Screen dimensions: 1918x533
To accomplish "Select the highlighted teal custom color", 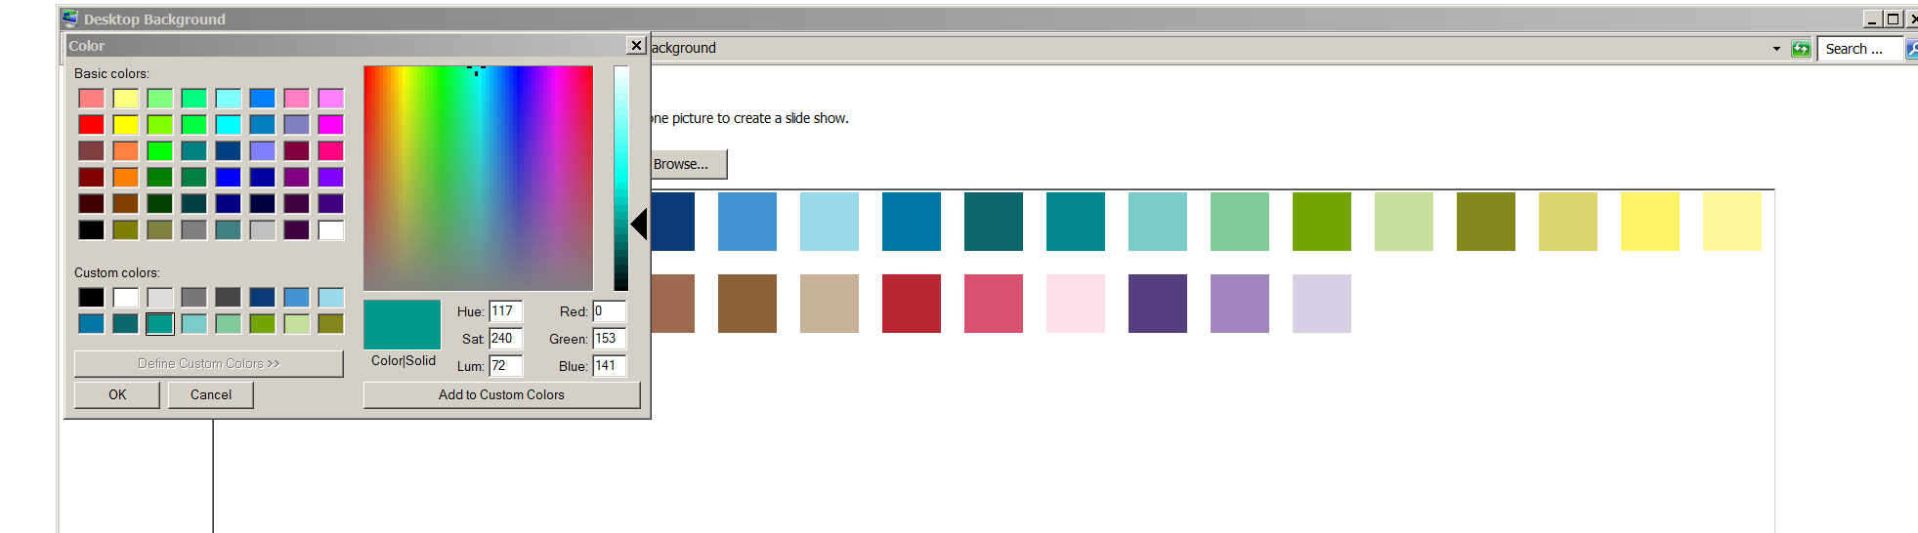I will point(159,323).
